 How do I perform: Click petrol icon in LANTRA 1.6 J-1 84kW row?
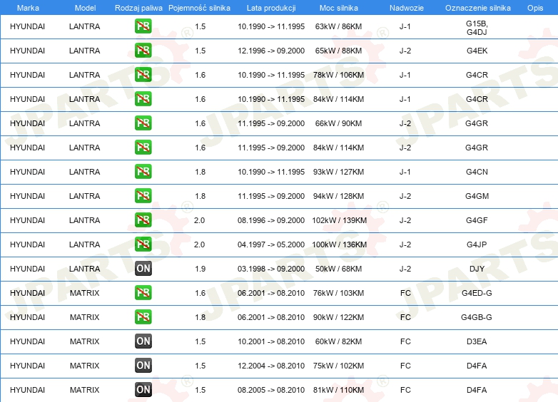[143, 99]
